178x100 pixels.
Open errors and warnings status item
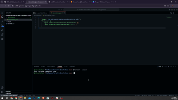coord(29,95)
